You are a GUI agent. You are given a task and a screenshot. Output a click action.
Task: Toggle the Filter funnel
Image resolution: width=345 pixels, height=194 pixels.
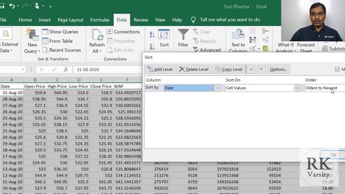183,38
